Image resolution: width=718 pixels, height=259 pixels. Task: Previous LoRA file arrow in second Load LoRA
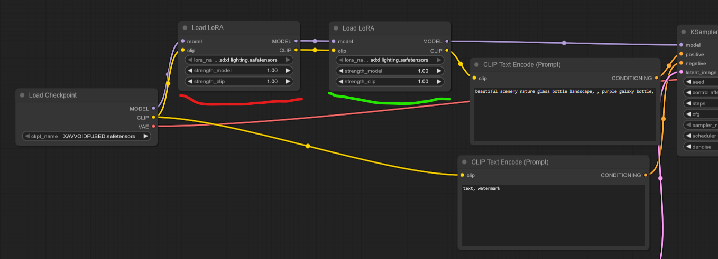tap(340, 60)
